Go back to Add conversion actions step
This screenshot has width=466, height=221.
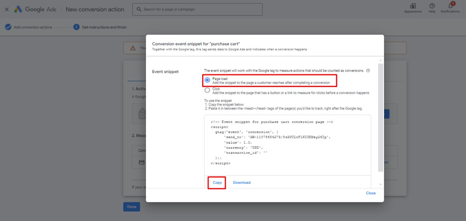click(x=28, y=27)
